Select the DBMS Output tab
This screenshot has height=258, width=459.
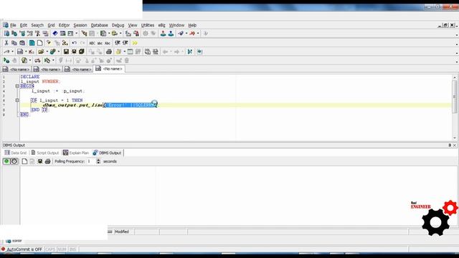[107, 153]
